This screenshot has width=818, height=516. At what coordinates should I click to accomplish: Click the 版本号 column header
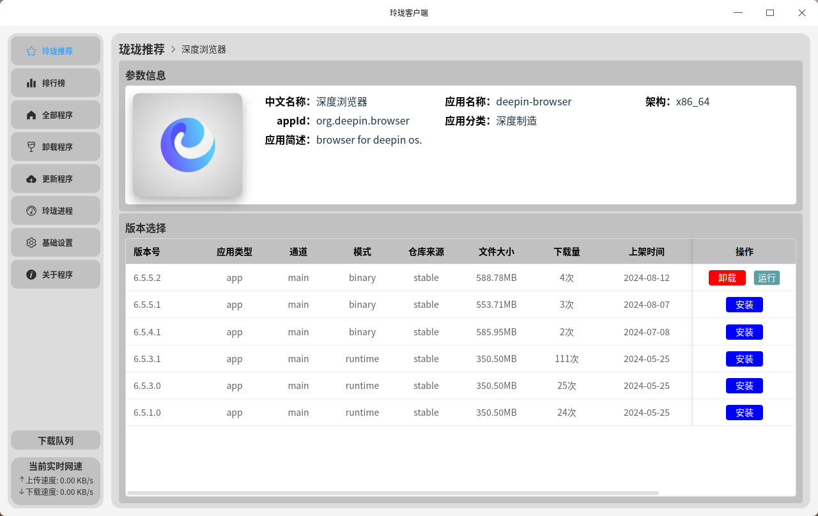click(x=147, y=252)
